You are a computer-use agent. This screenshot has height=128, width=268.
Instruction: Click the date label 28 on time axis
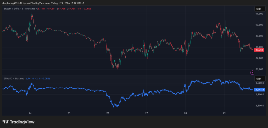click(185, 113)
